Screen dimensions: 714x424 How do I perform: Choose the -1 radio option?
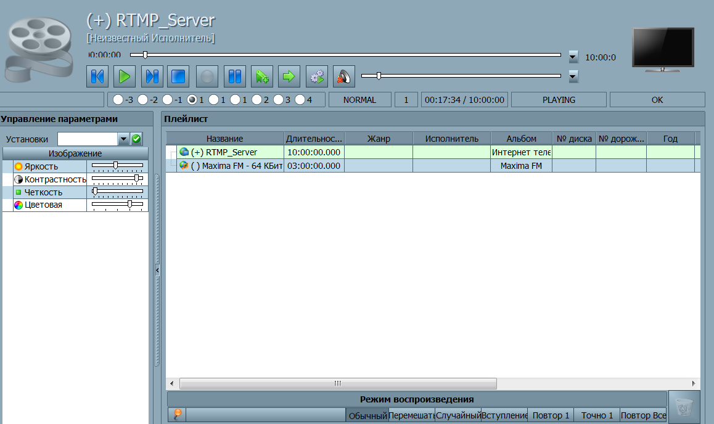167,100
